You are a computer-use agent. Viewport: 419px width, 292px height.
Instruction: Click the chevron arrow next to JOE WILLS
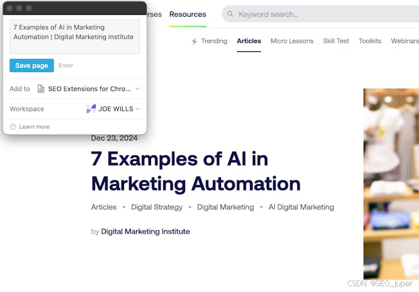138,108
